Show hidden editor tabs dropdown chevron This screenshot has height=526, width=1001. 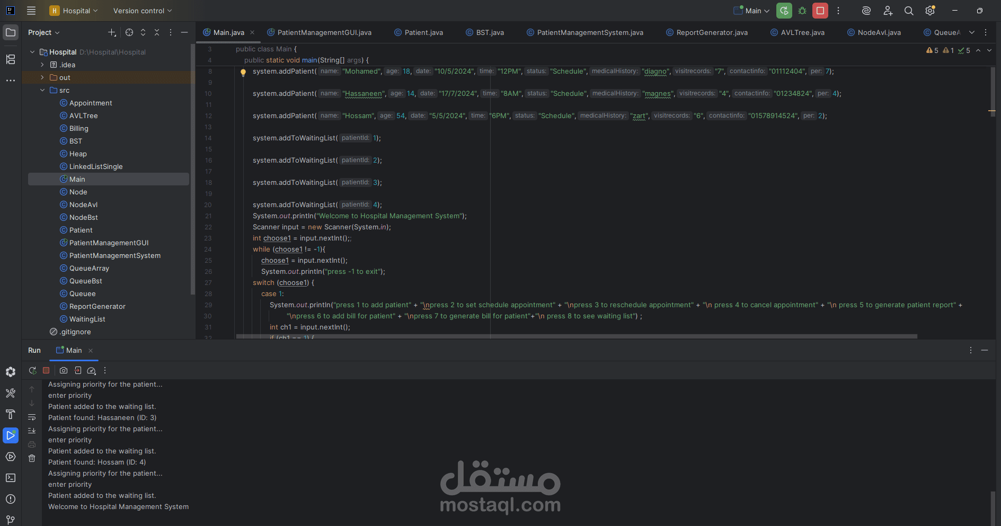point(972,32)
